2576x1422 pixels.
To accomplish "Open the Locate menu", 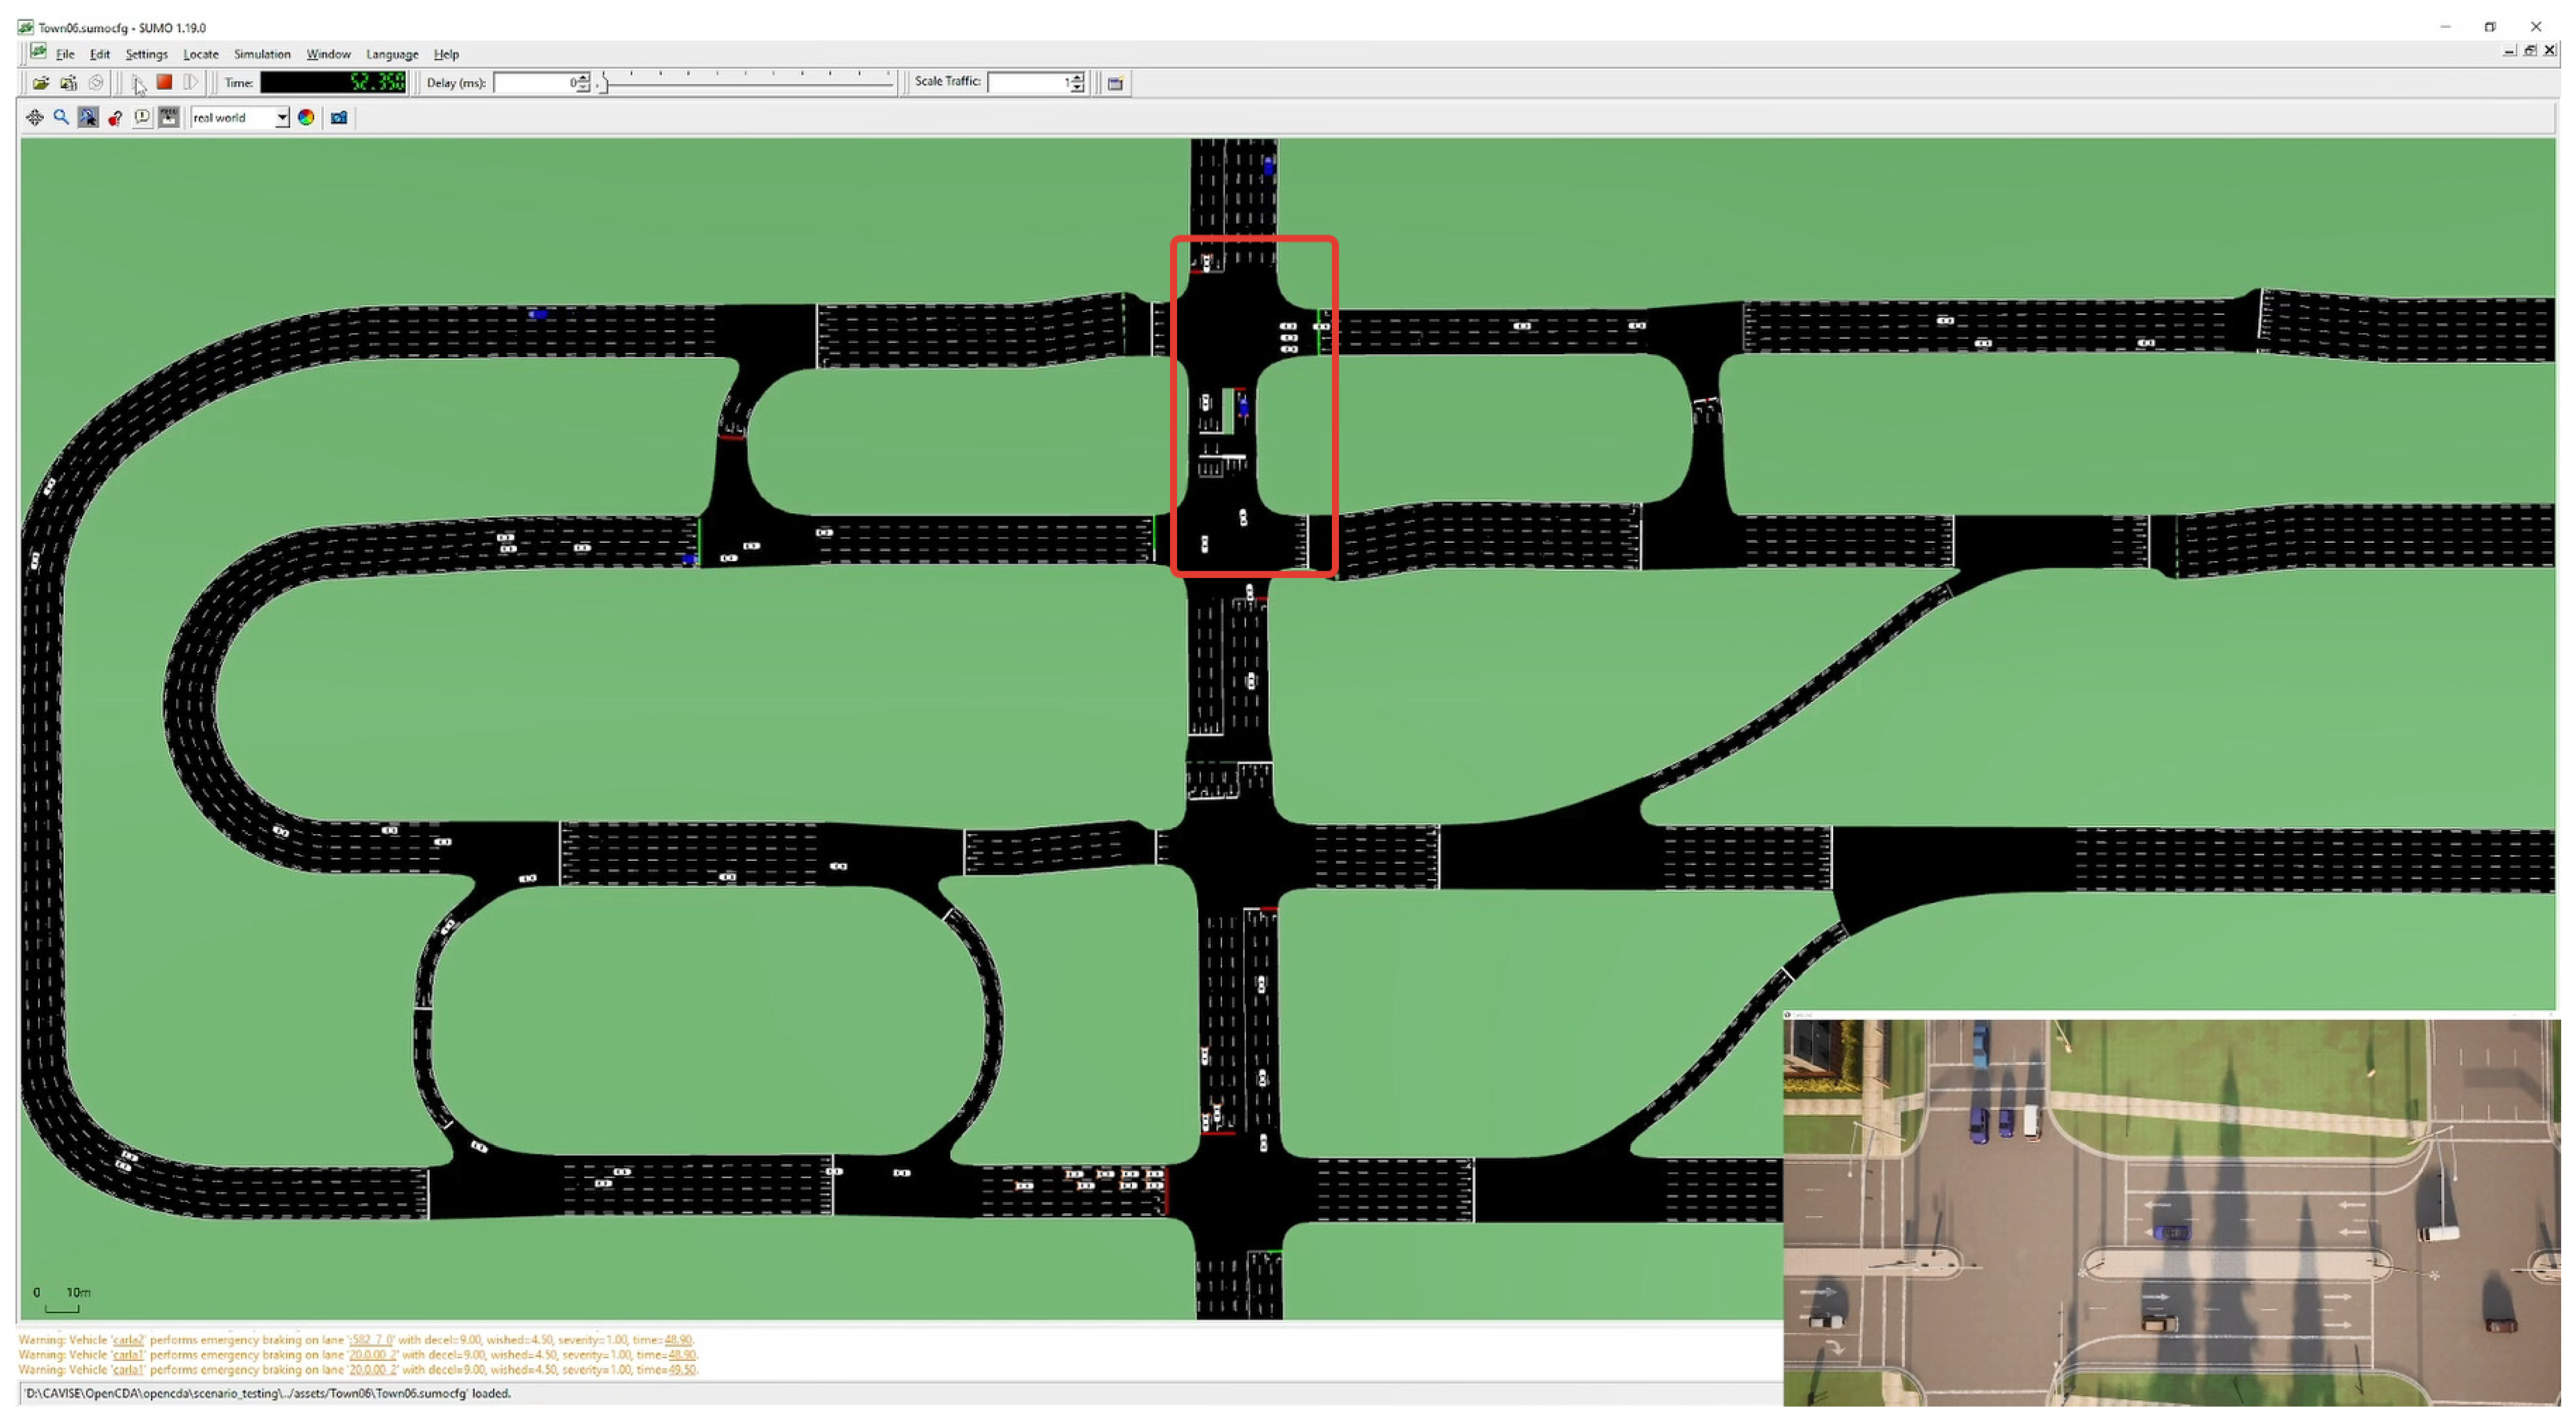I will click(x=201, y=54).
